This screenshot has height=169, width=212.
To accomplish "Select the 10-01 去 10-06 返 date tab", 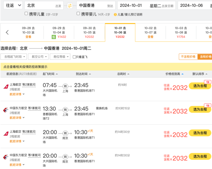I will [x=120, y=32].
